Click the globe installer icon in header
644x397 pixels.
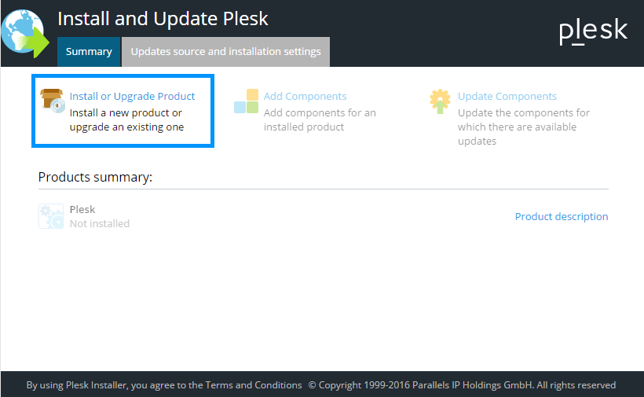24,35
